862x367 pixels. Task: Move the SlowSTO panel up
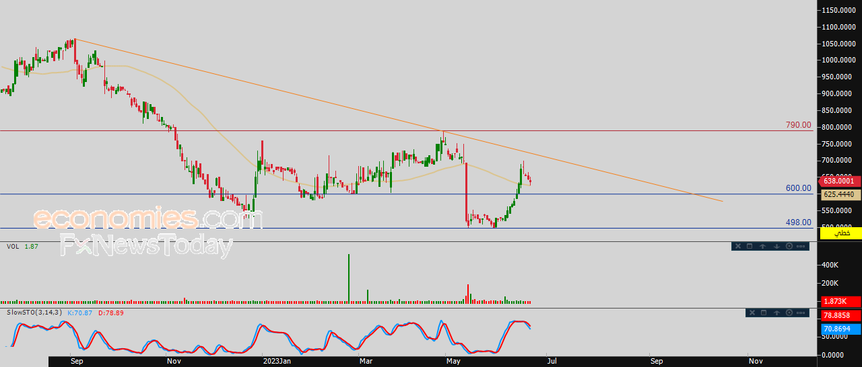[776, 313]
